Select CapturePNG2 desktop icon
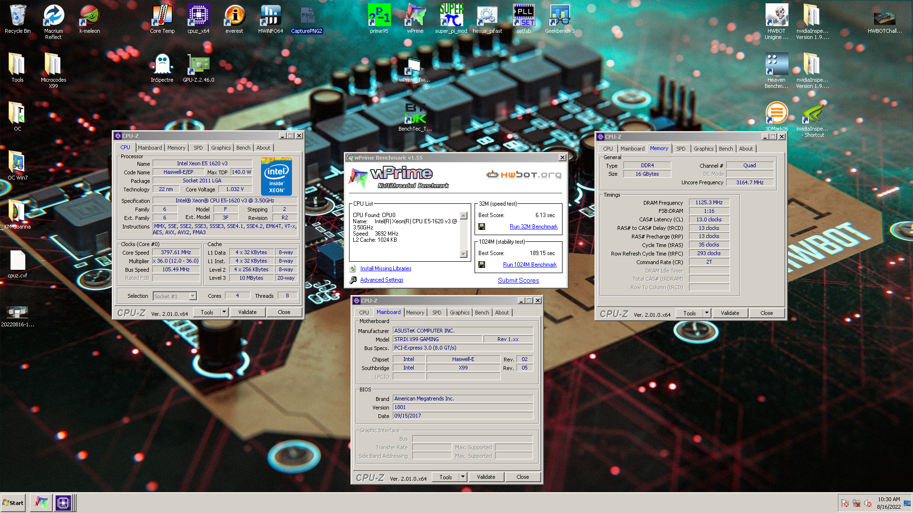 pyautogui.click(x=307, y=19)
